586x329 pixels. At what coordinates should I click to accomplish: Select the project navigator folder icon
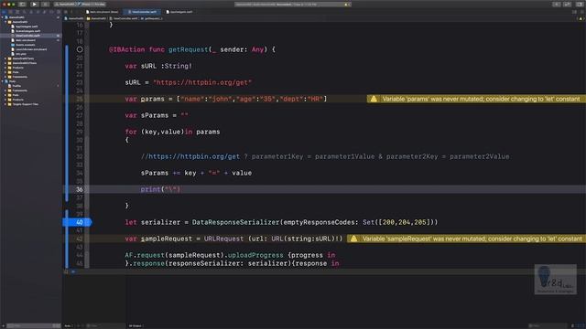pos(4,12)
